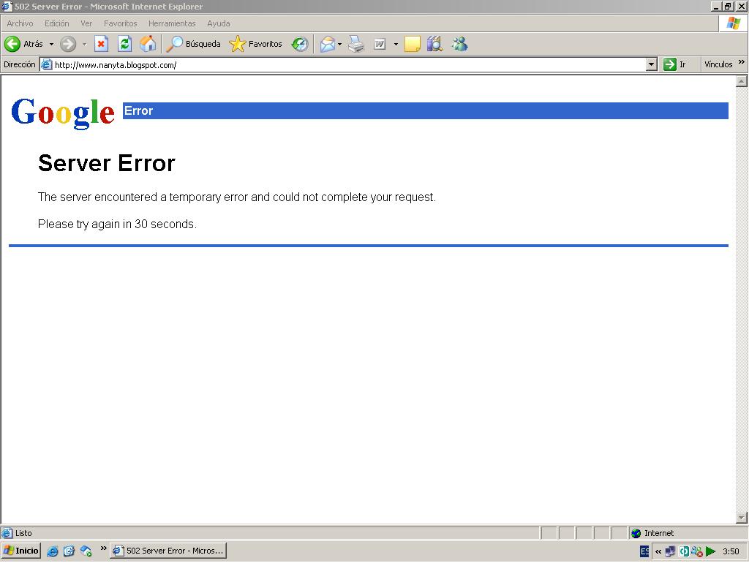Open the Herramientas menu
Image resolution: width=749 pixels, height=585 pixels.
(172, 23)
